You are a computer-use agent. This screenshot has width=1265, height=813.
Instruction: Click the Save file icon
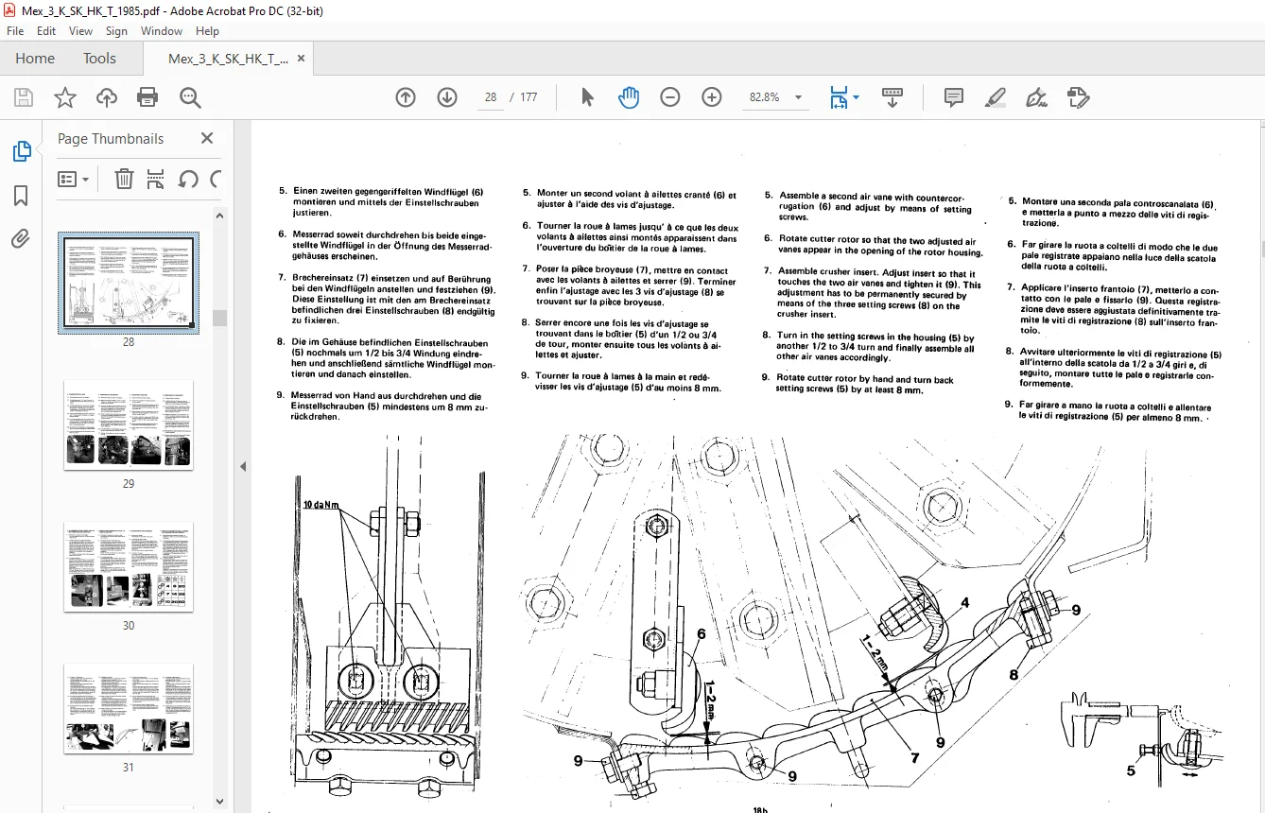[24, 97]
